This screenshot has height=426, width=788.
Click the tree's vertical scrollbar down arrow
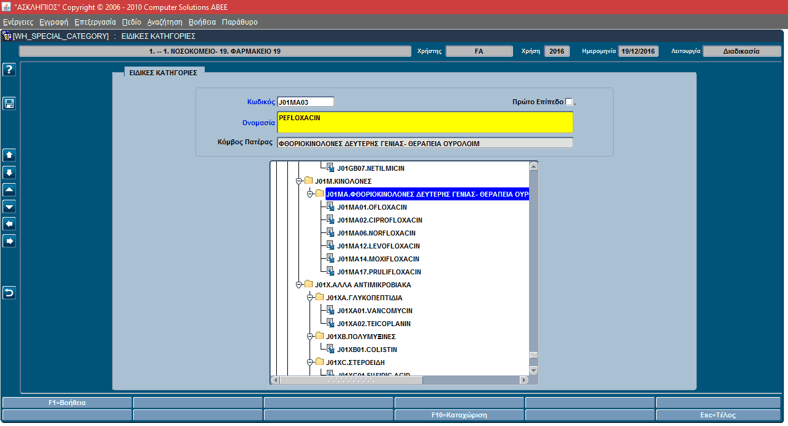pyautogui.click(x=533, y=370)
